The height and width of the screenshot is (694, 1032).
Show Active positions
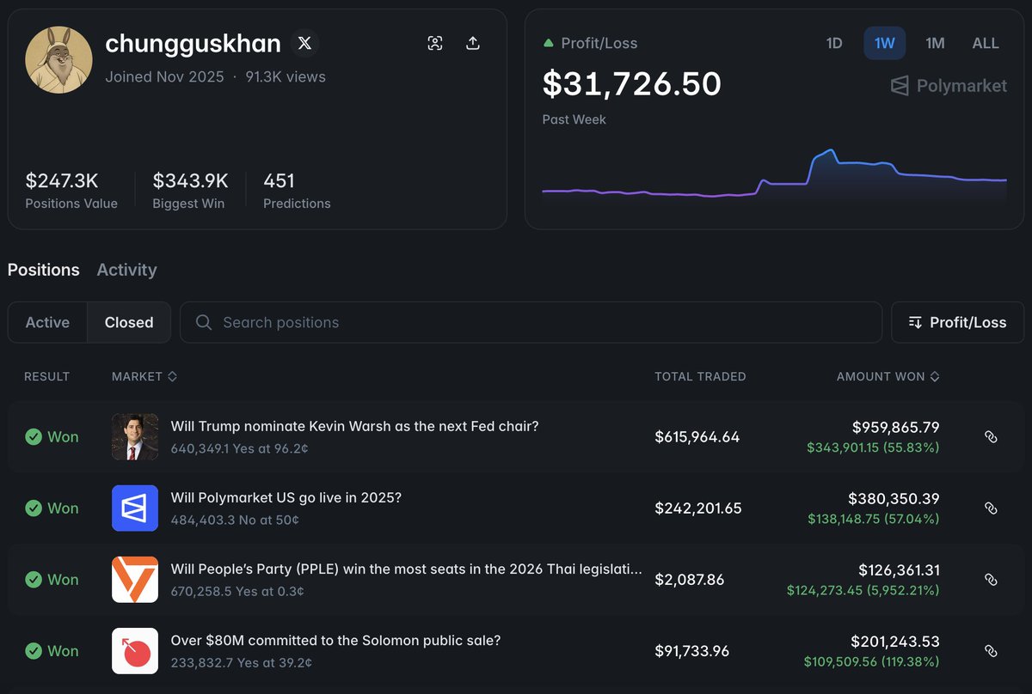click(x=47, y=322)
